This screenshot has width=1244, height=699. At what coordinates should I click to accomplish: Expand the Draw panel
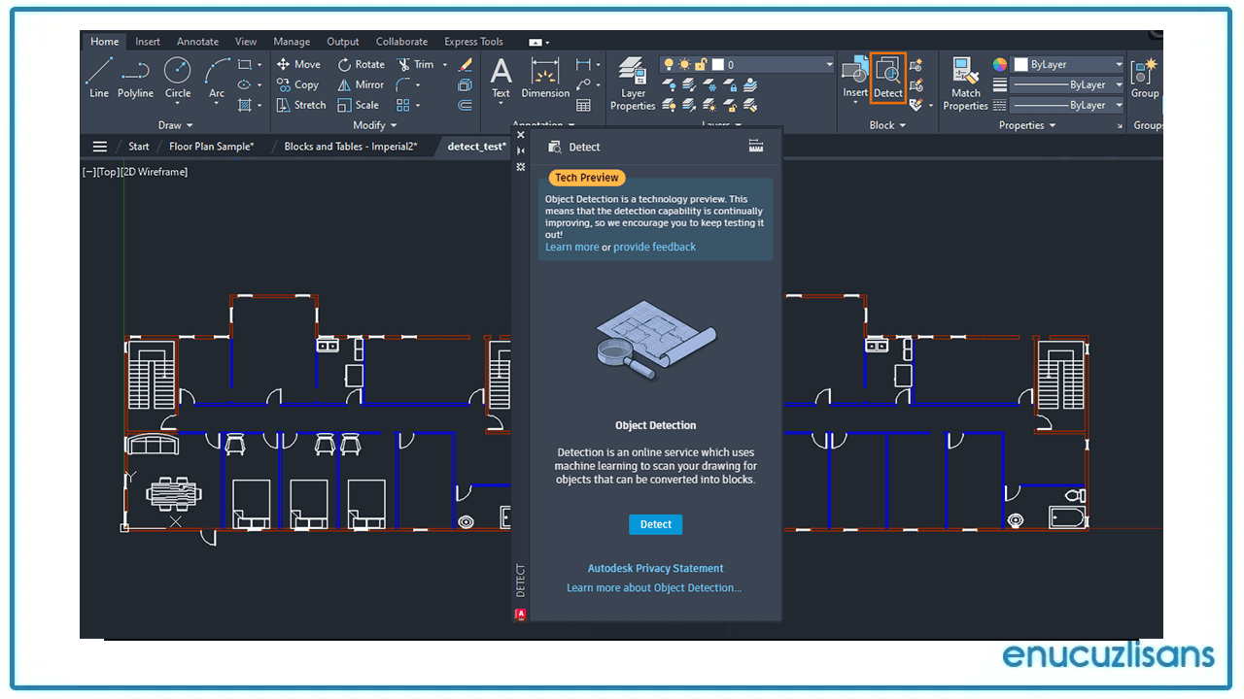[176, 125]
